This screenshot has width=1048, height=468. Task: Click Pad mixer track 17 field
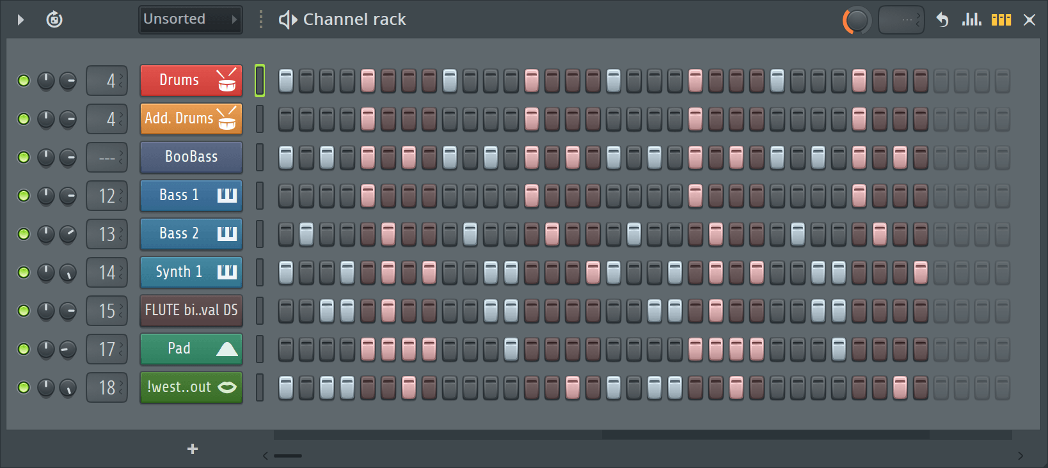(107, 349)
